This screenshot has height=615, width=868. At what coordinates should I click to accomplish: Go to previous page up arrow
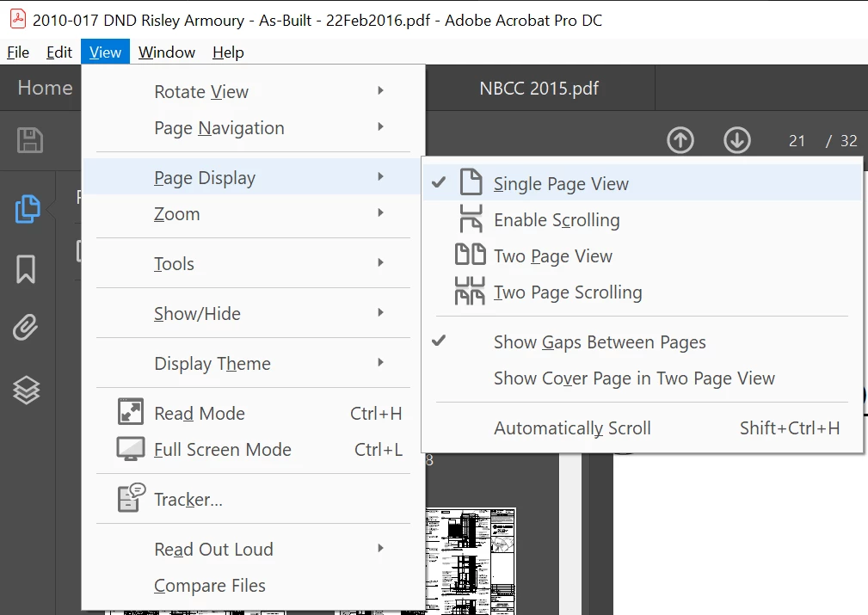[x=680, y=140]
